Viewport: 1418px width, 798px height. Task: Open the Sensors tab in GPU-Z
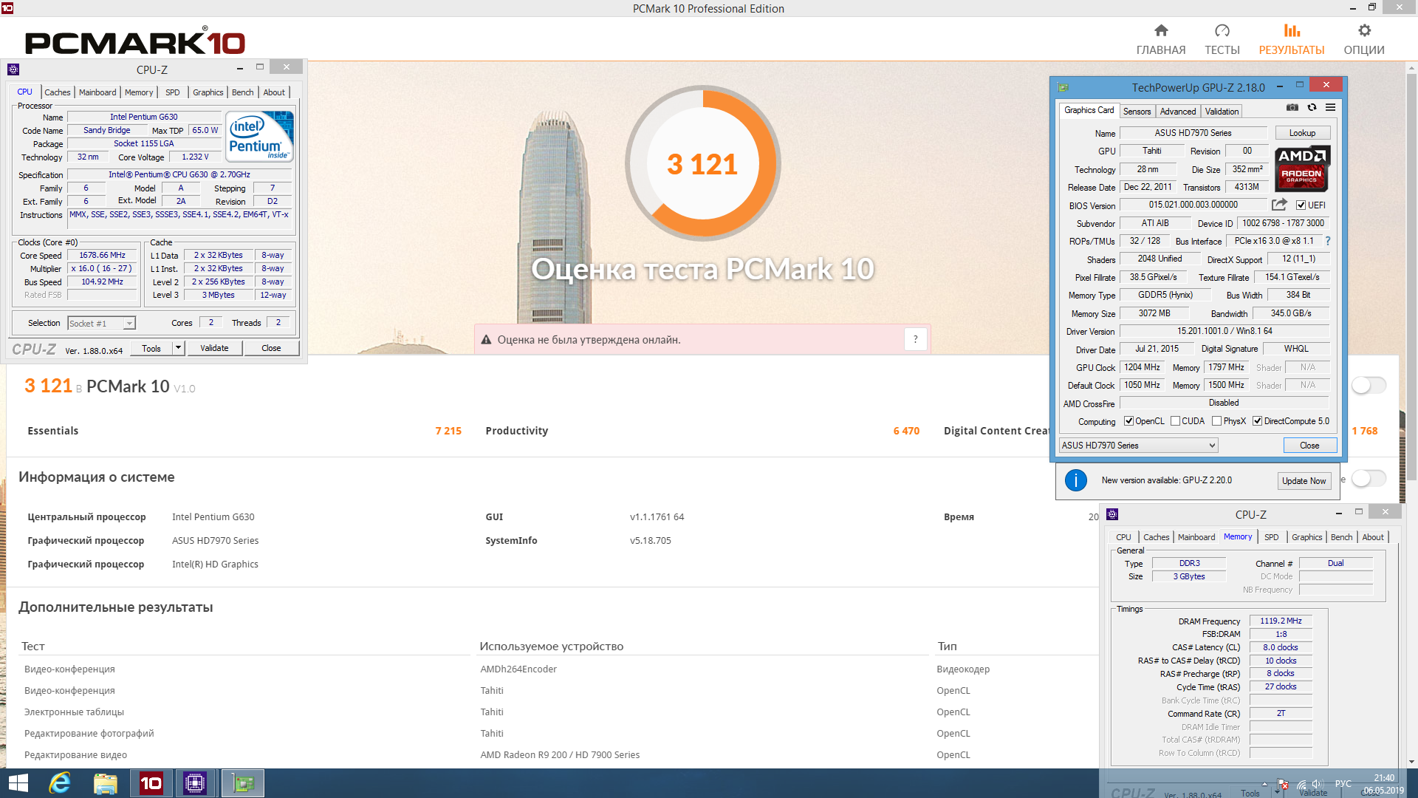(x=1137, y=112)
